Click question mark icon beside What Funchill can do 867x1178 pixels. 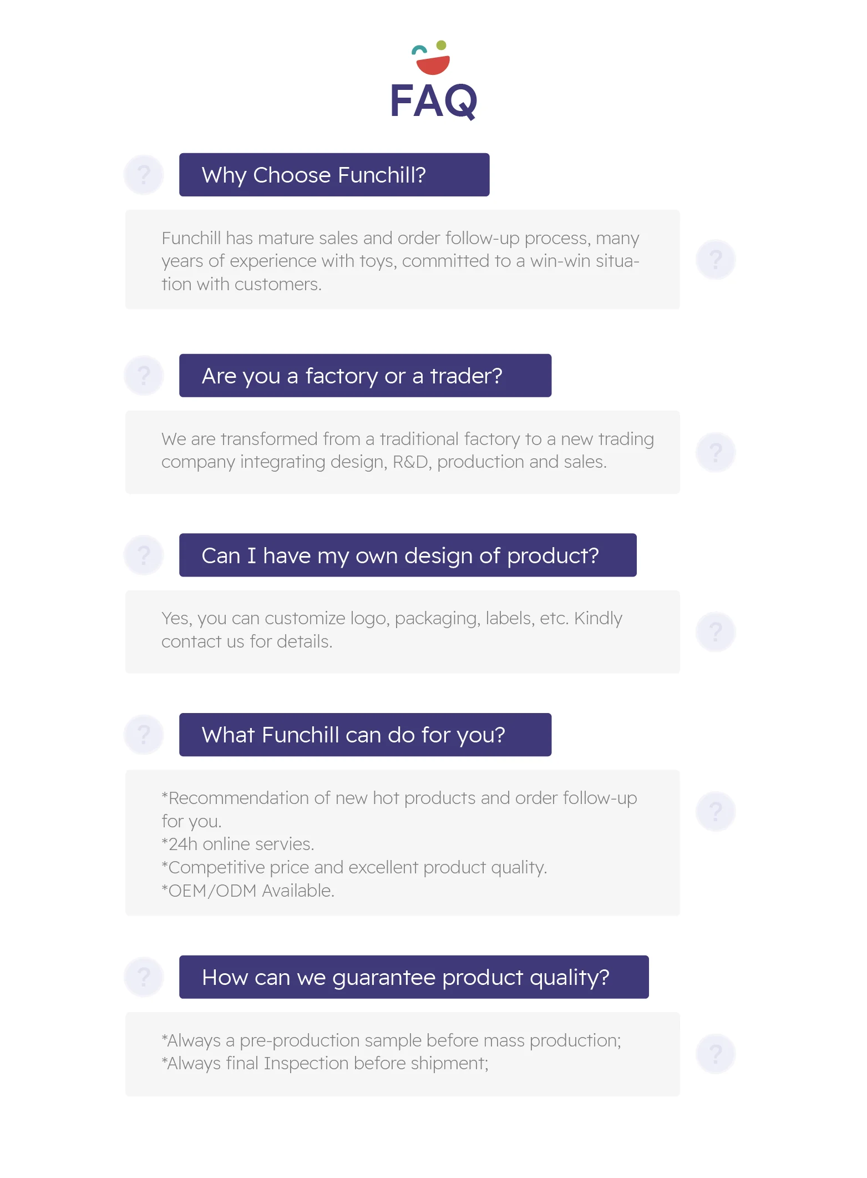tap(144, 735)
